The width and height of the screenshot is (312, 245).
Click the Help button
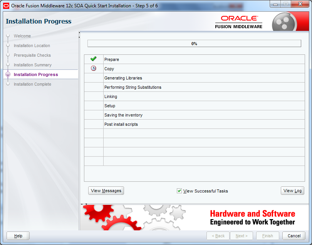coord(18,236)
